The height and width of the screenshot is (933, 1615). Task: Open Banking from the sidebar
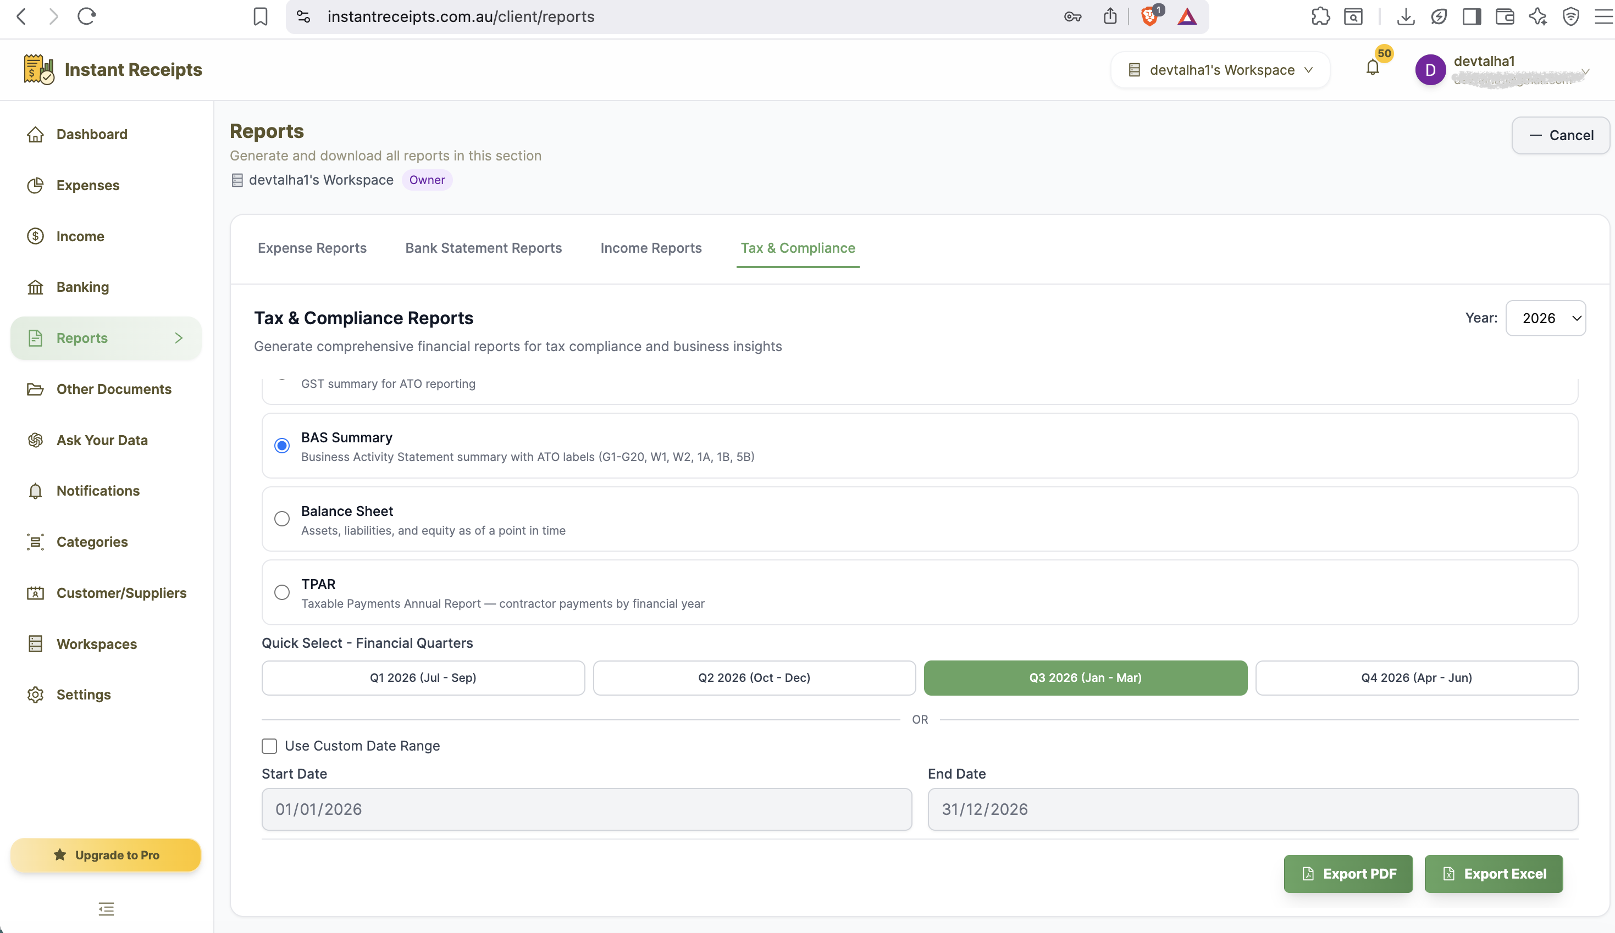106,287
